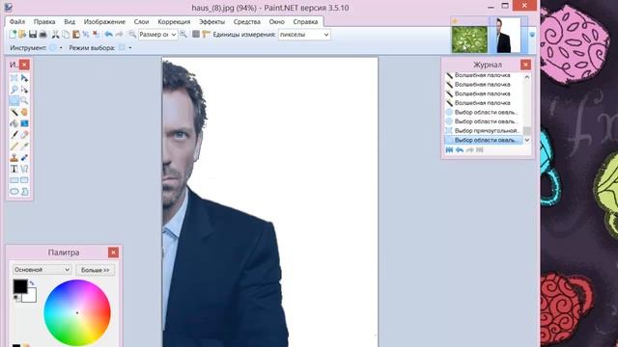Select the Text tool

[14, 169]
